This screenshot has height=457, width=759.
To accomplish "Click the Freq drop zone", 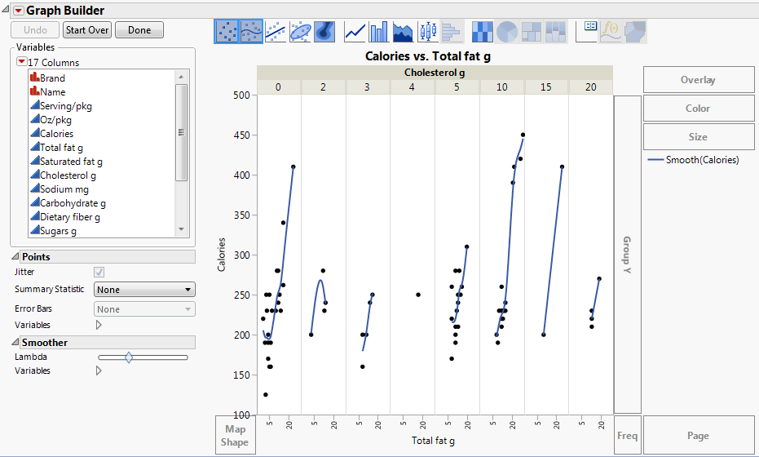I will pyautogui.click(x=628, y=435).
